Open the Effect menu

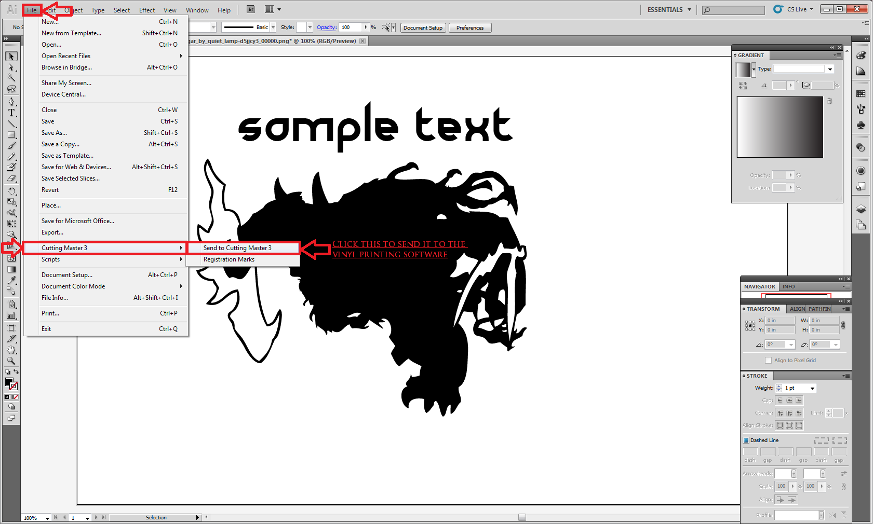click(x=147, y=10)
